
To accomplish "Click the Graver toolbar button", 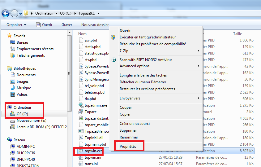I will tap(67, 25).
